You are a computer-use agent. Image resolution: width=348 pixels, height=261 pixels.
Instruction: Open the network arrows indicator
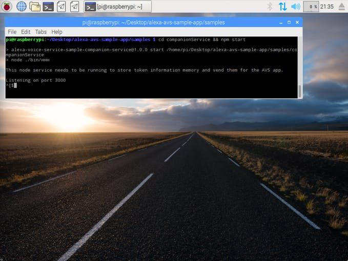coord(283,7)
